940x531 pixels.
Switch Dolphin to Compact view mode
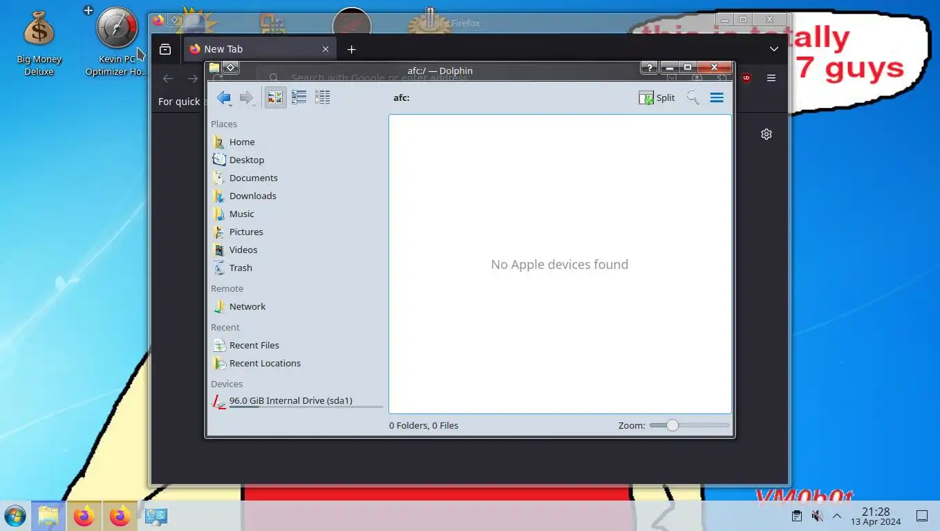click(299, 97)
